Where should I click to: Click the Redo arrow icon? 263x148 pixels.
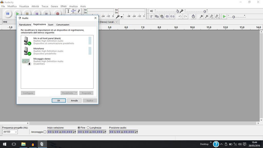point(185,16)
